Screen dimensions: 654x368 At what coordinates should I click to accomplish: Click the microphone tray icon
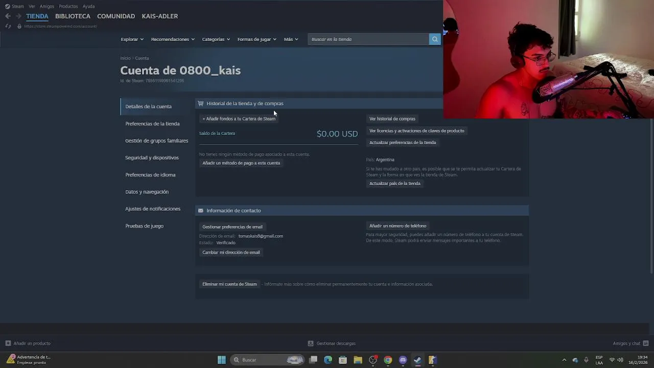[586, 360]
